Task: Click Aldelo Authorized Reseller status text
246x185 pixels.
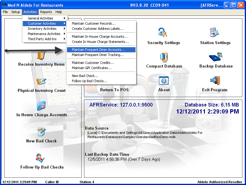Action: pos(220,182)
